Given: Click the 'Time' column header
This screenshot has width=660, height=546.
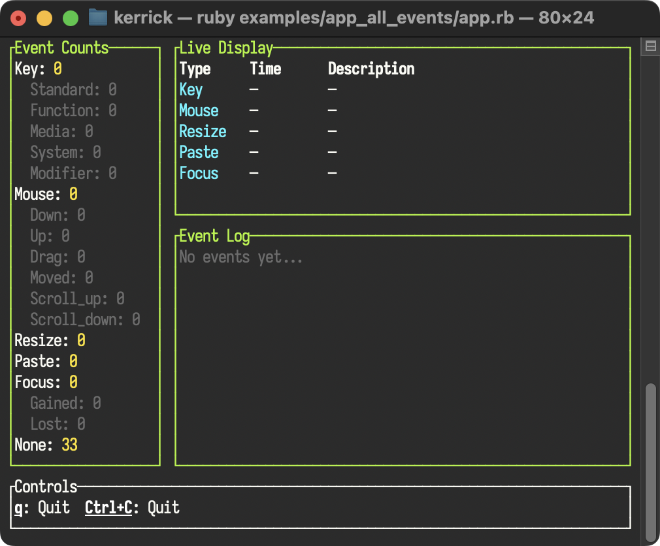Looking at the screenshot, I should (x=265, y=69).
